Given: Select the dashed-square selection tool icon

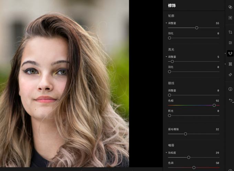Looking at the screenshot, I should [x=230, y=18].
